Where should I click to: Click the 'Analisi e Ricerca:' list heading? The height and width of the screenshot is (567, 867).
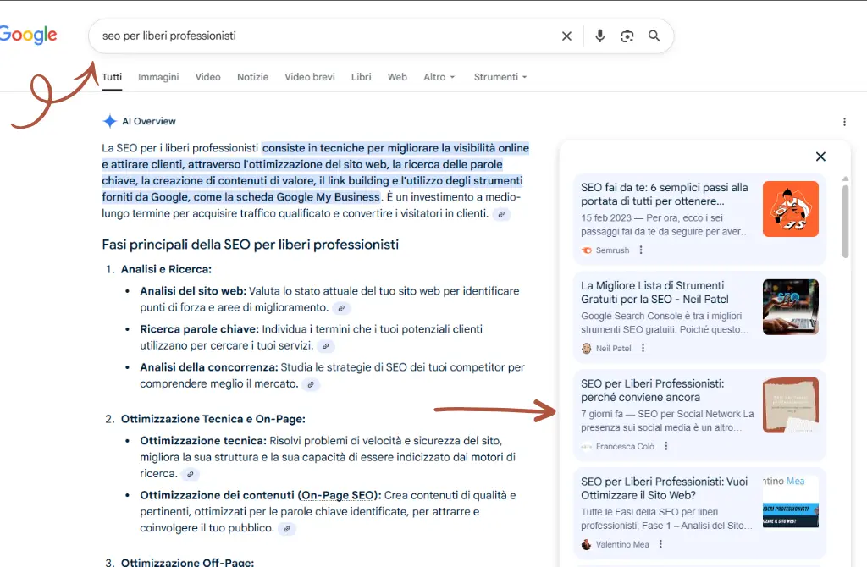point(166,269)
